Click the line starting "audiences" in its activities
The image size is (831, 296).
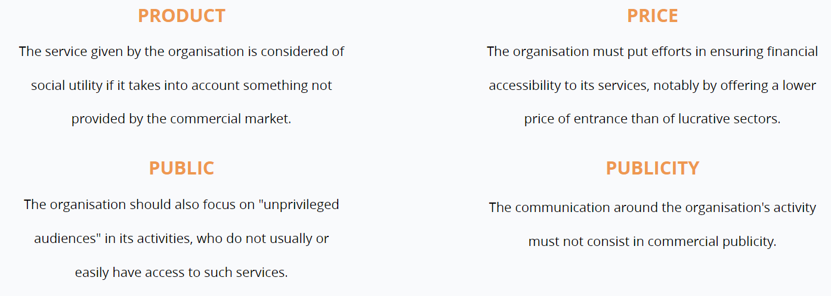(181, 238)
